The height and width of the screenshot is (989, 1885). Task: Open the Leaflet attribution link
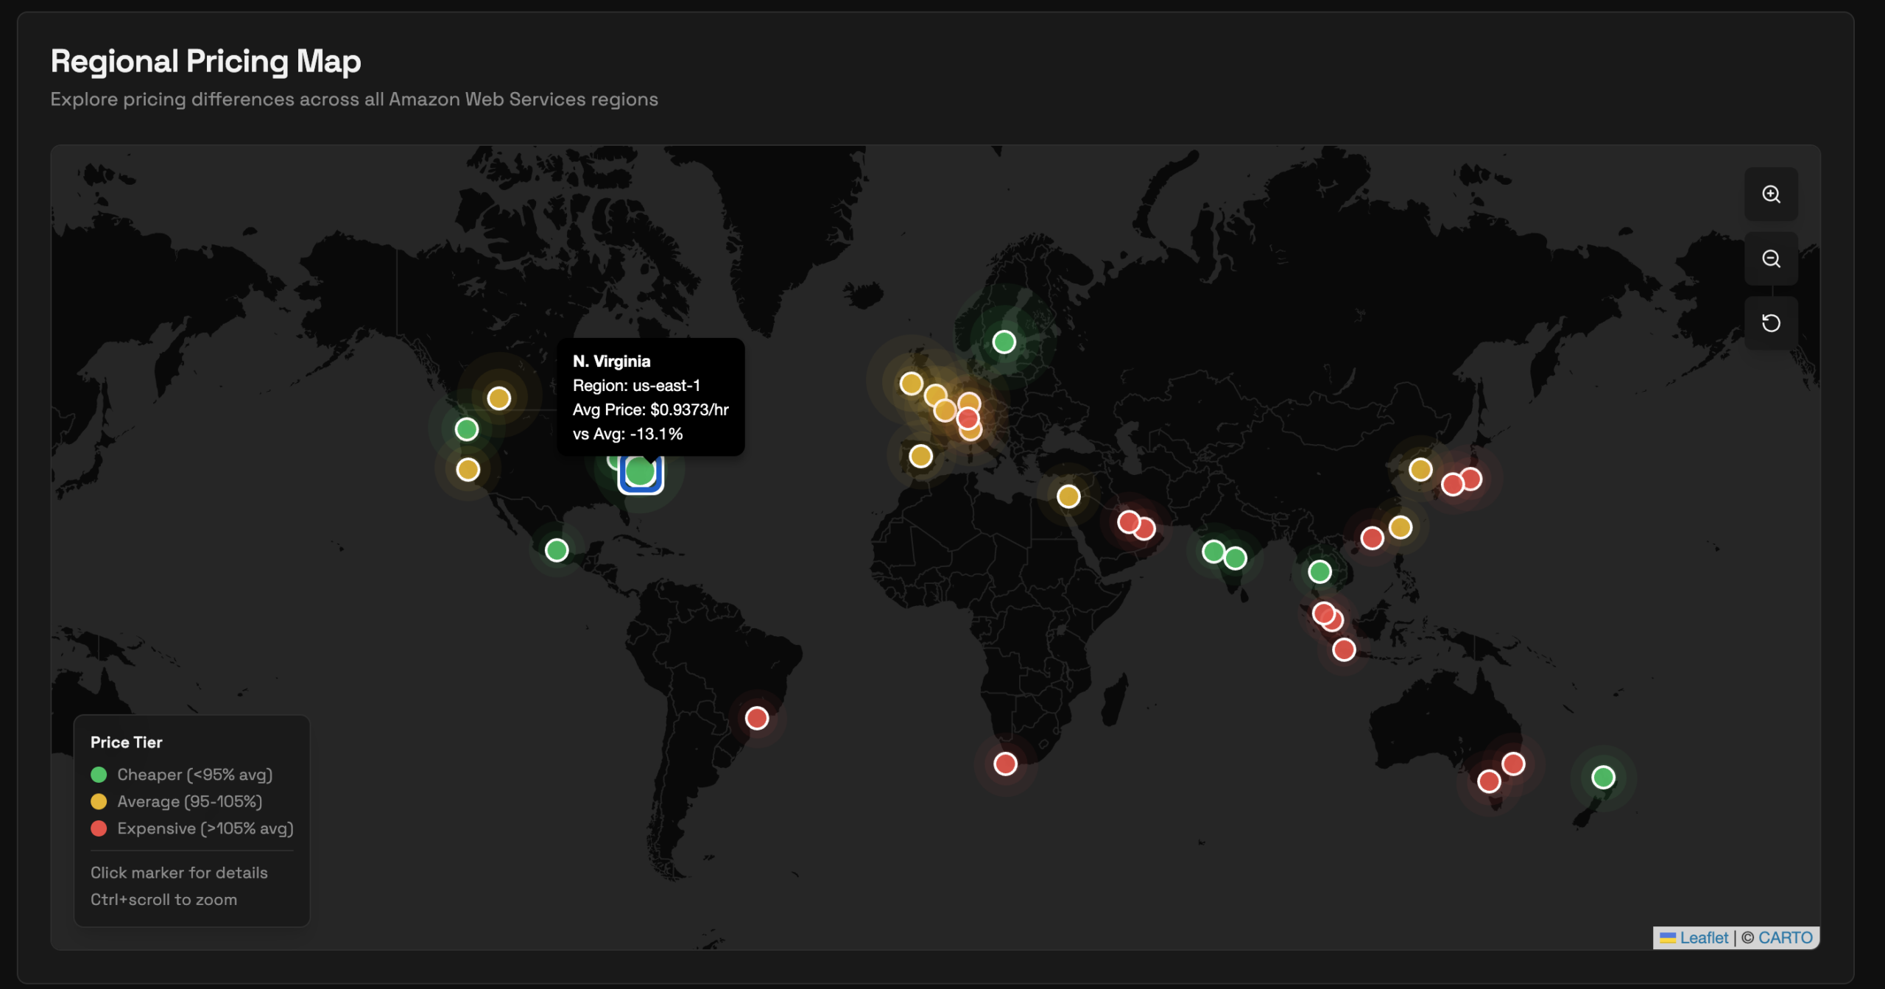(1705, 937)
